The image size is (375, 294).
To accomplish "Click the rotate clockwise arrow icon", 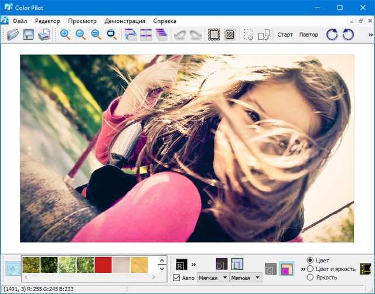I will [x=332, y=35].
